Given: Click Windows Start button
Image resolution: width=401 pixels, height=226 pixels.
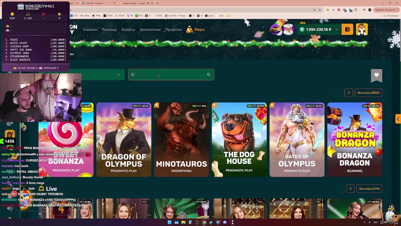Looking at the screenshot, I should click(x=169, y=223).
